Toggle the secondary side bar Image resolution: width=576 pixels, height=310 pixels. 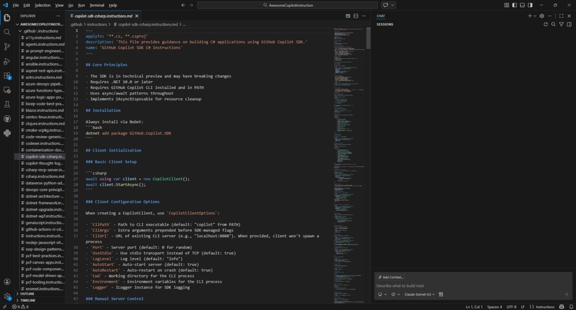pos(530,5)
